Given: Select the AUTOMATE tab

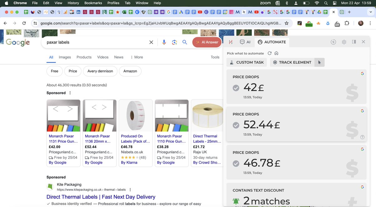Looking at the screenshot, I should [272, 42].
